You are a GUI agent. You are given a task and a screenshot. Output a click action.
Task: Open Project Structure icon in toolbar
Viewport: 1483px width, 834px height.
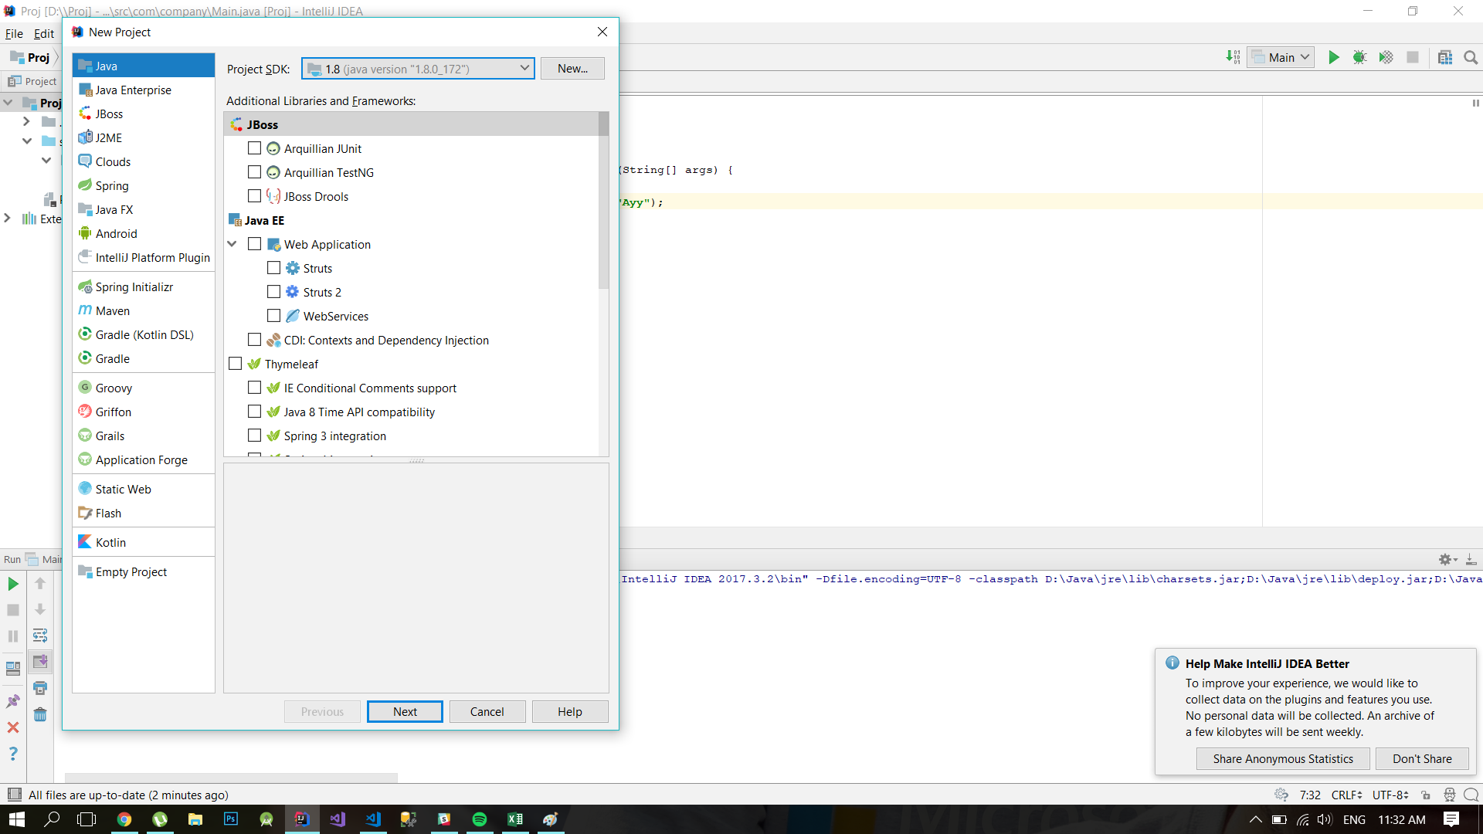pos(1445,57)
